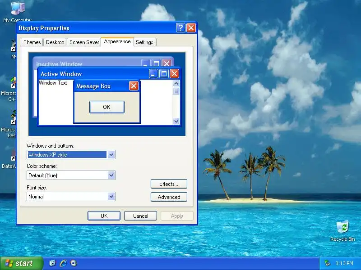Image resolution: width=361 pixels, height=270 pixels.
Task: Click the Microsoft Visual Basic desktop shortcut
Action: tap(9, 125)
